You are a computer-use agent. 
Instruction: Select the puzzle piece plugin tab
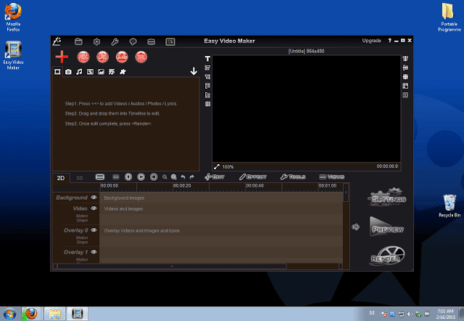pos(123,72)
